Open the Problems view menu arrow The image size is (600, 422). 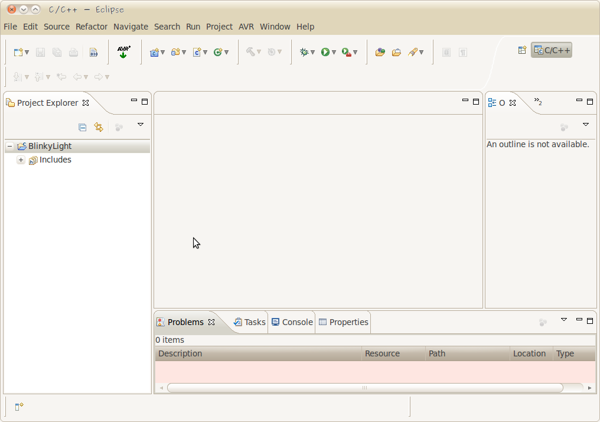[x=563, y=319]
